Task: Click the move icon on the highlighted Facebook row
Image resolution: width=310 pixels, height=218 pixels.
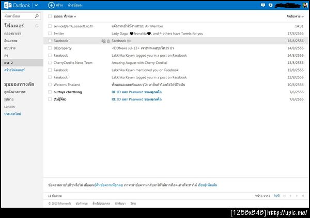Action: click(x=103, y=41)
